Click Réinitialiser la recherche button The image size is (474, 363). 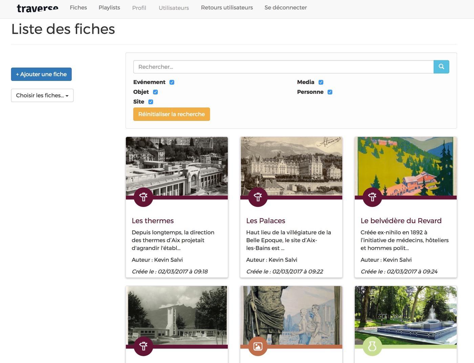[171, 114]
